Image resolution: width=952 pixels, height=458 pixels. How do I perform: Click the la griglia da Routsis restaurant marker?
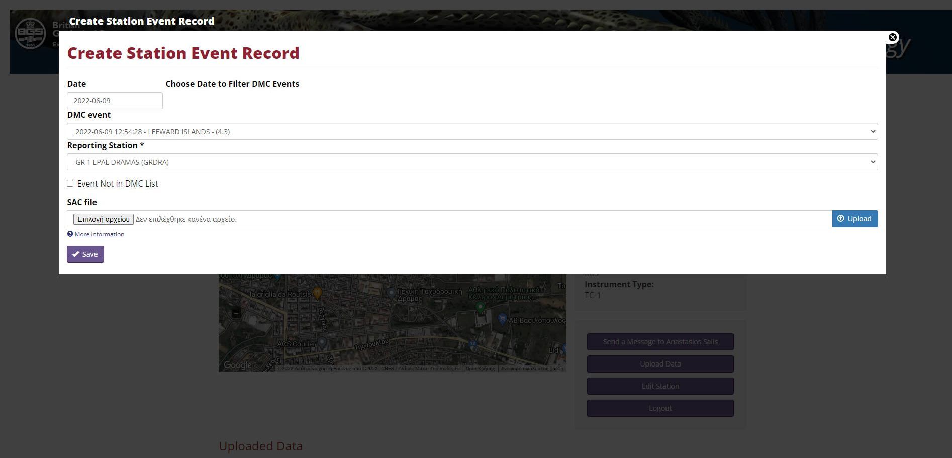[x=317, y=292]
